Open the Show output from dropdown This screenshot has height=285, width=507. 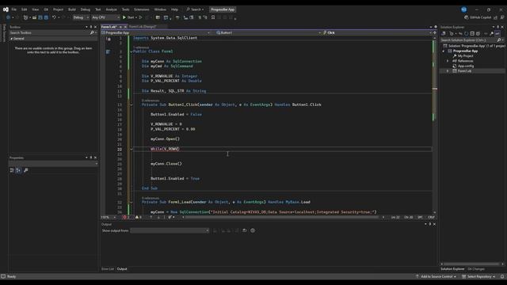click(170, 230)
